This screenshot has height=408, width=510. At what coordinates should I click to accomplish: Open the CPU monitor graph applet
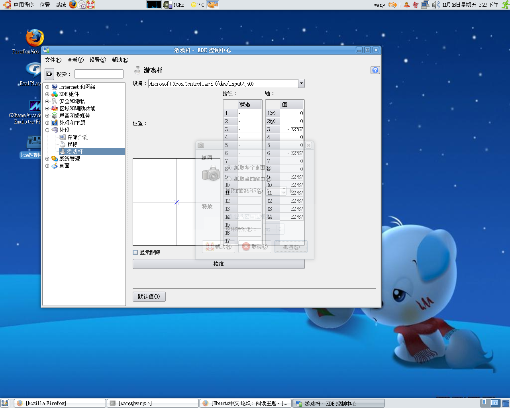154,5
